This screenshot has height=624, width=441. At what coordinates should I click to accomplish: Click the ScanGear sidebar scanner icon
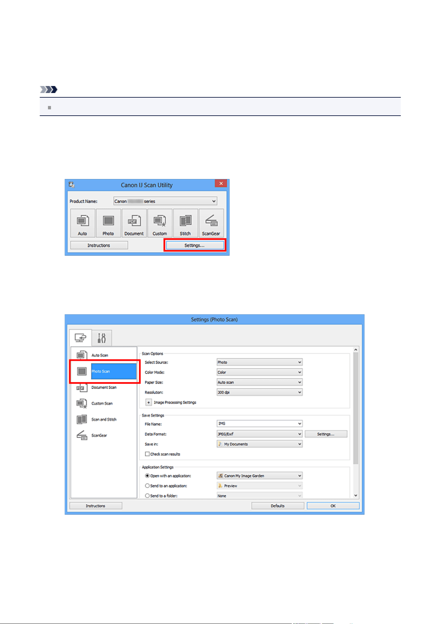point(82,435)
